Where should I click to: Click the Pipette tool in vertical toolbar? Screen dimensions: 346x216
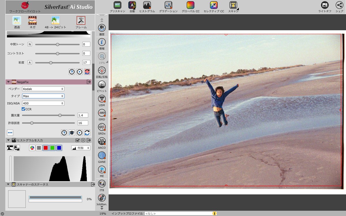click(x=102, y=85)
